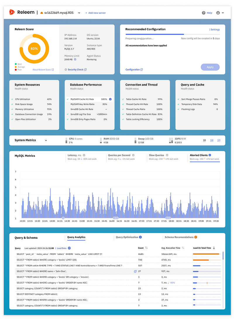Click the Swap bar indicator icon
Screen dimensions: 234x319
coord(135,141)
